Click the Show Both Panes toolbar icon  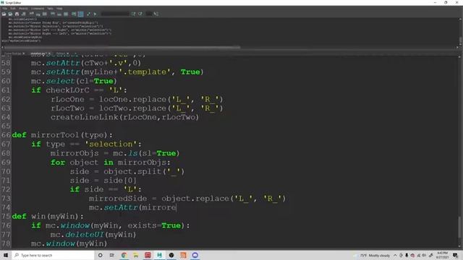66,14
